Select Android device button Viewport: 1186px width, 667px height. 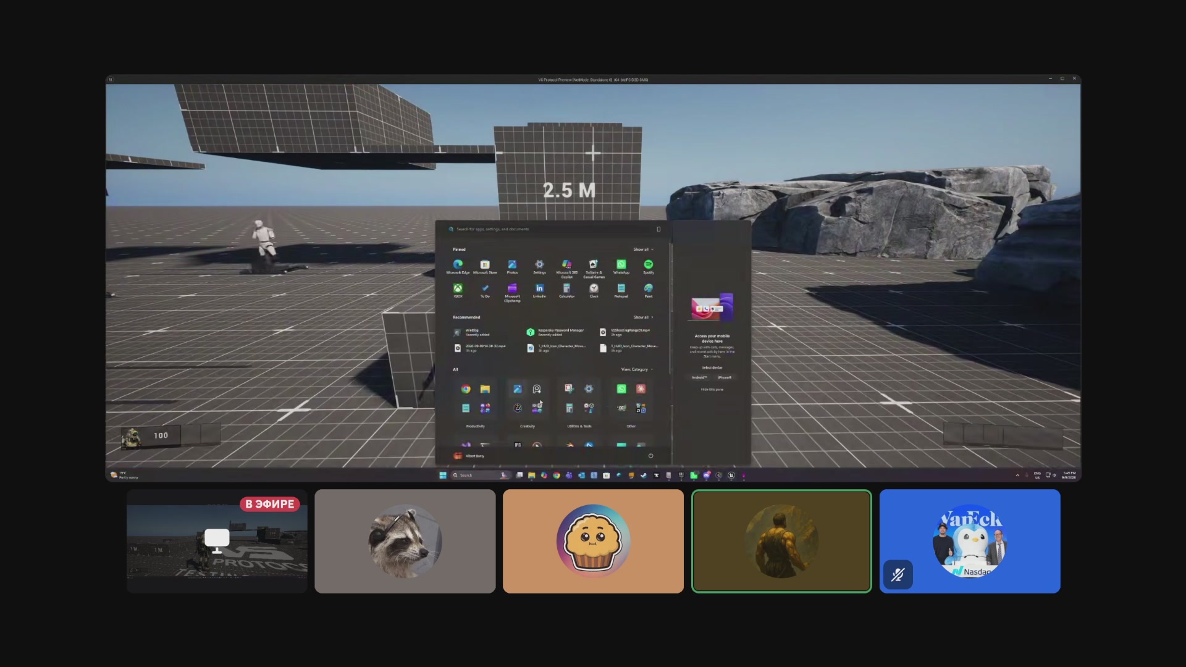point(699,377)
